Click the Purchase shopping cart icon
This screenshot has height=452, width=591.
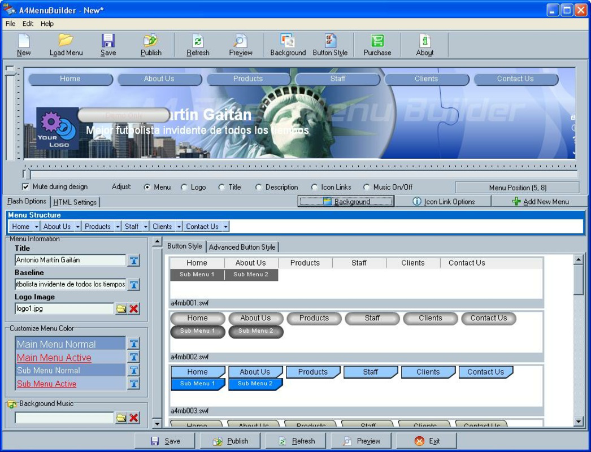[x=376, y=44]
